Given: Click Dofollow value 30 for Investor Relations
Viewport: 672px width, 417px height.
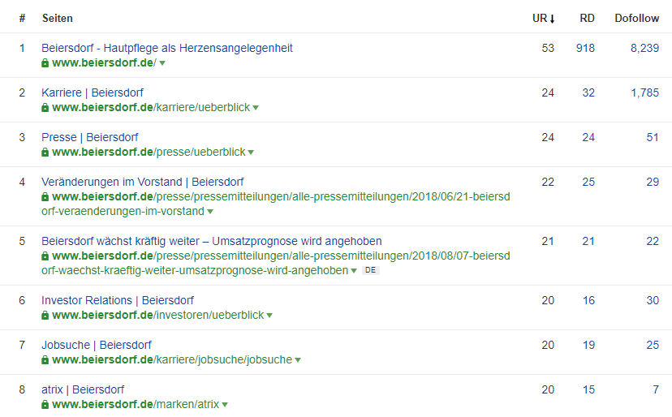Looking at the screenshot, I should coord(653,300).
